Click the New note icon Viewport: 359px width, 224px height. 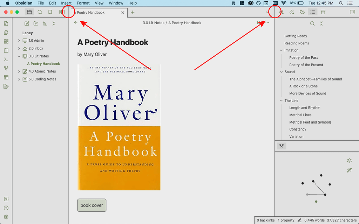[x=27, y=24]
